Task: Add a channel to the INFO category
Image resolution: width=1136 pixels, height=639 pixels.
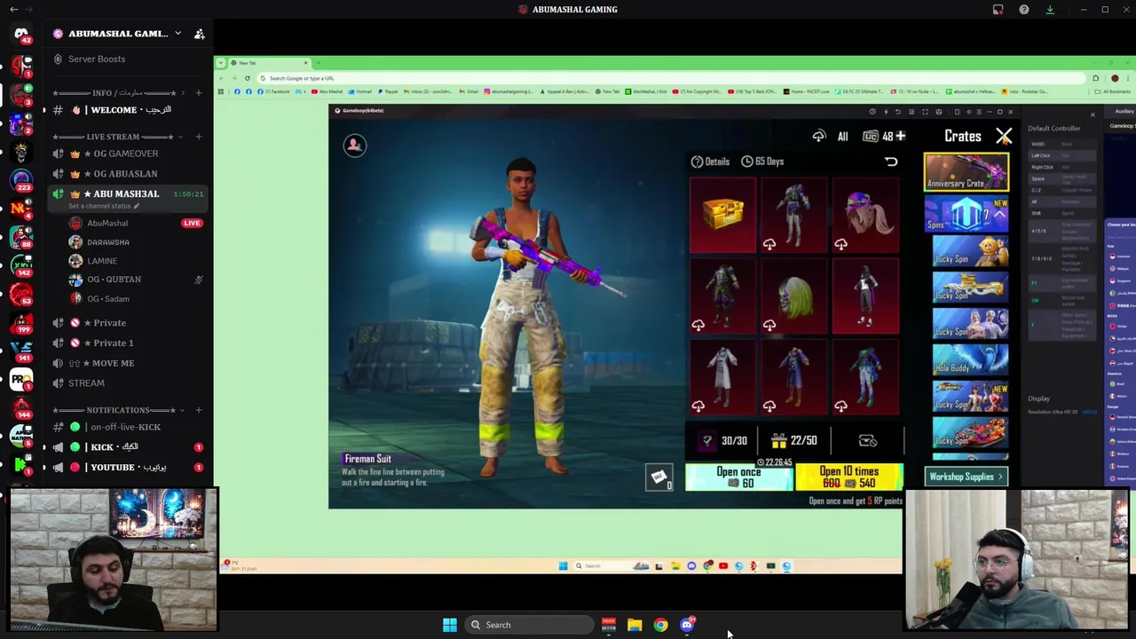Action: pos(199,93)
